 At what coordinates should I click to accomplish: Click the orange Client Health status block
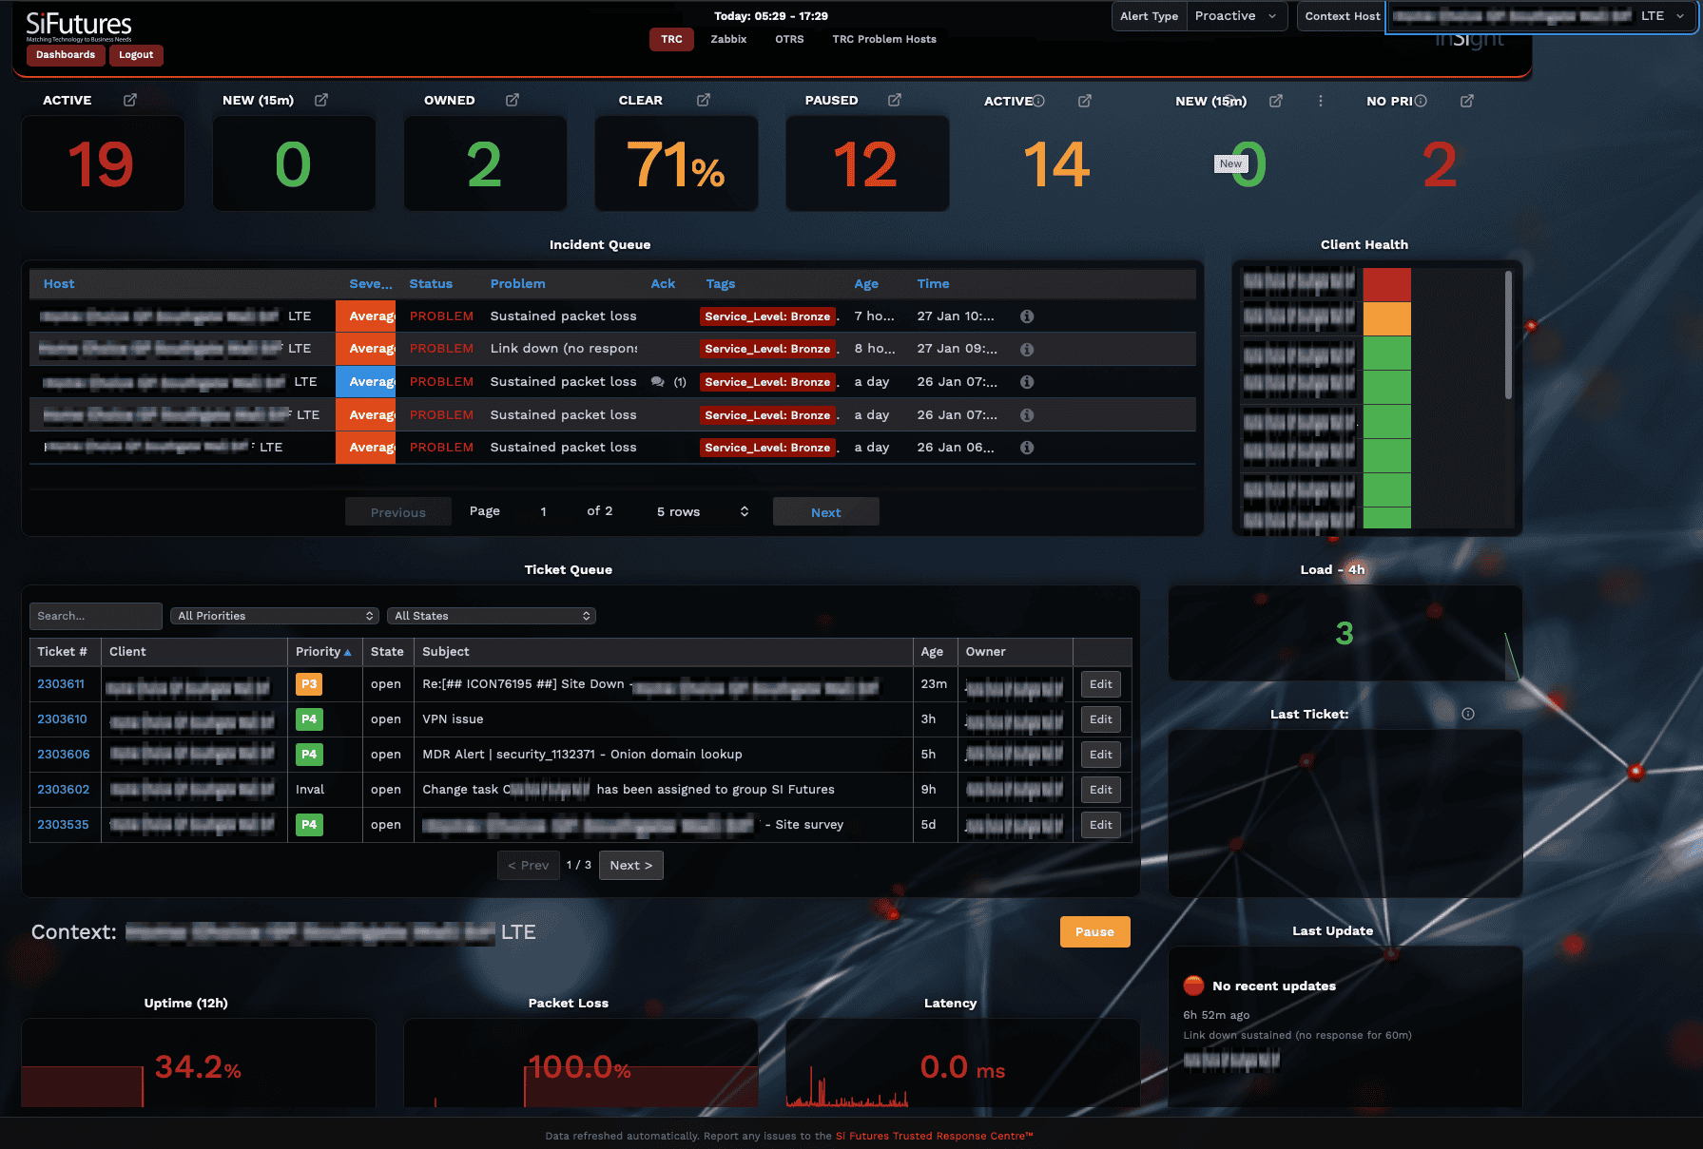click(x=1386, y=318)
